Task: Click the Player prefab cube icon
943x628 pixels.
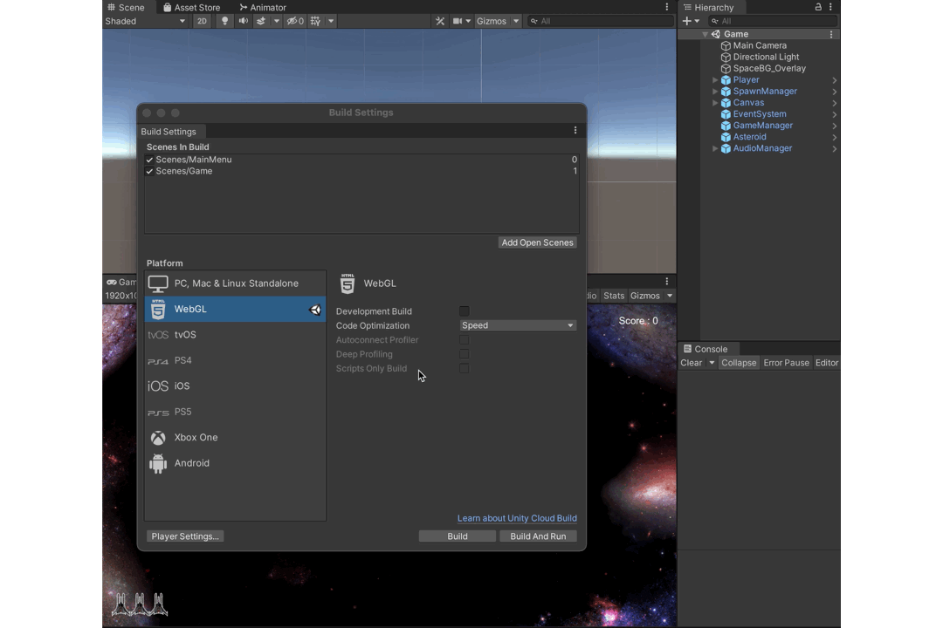Action: [726, 80]
